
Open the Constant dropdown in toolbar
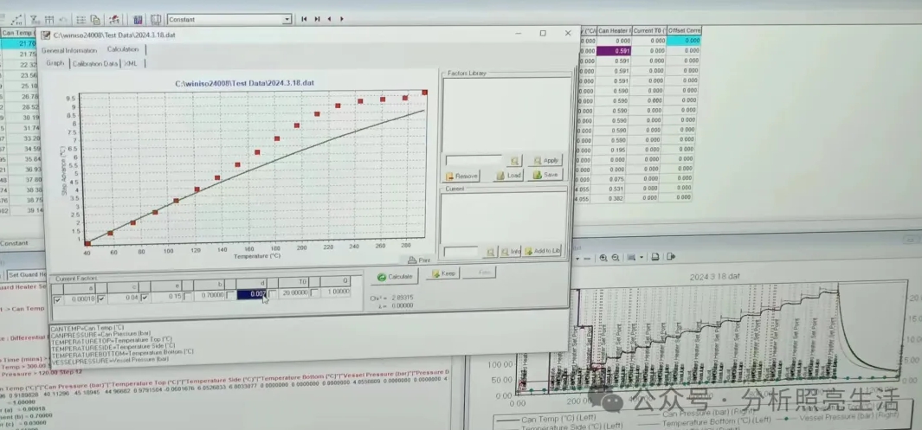287,19
